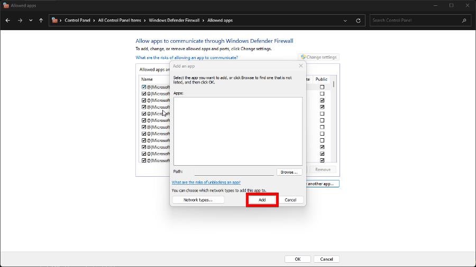Expand chevron after Windows Defender Firewall breadcrumb
The image size is (476, 267).
tap(204, 20)
